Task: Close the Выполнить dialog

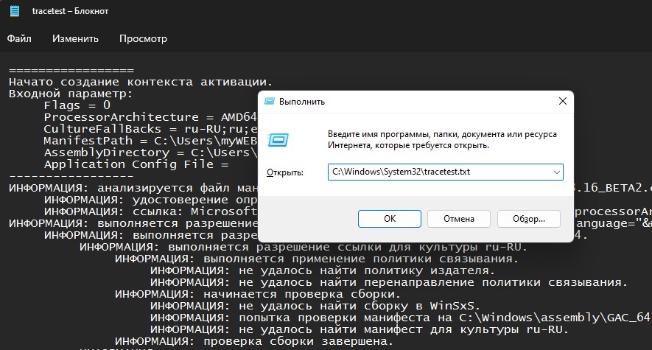Action: (563, 101)
